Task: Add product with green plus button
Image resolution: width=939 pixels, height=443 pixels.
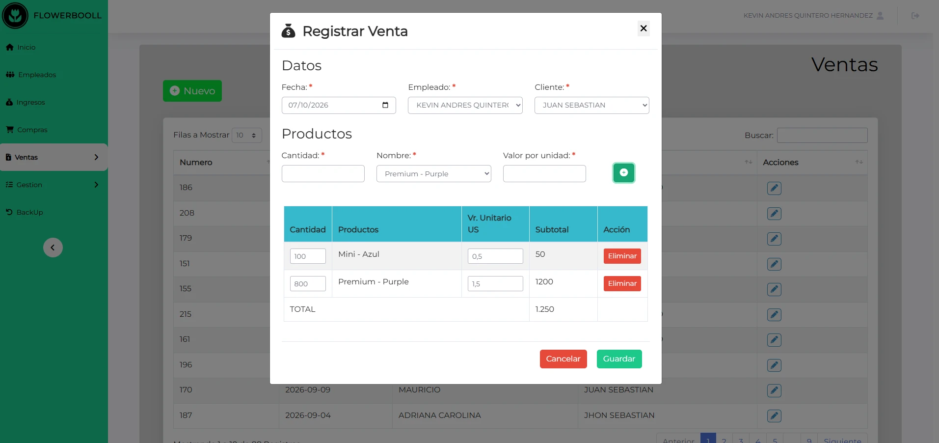Action: pos(624,173)
